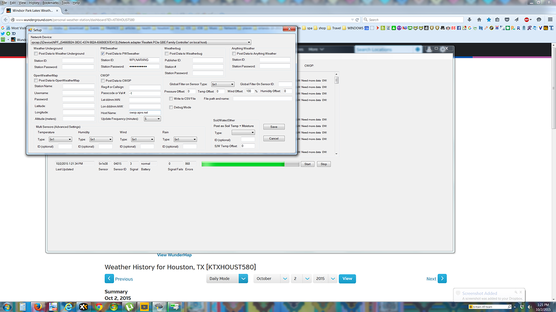Open Global Filter on Sensor Type dropdown
The height and width of the screenshot is (312, 556).
tap(223, 84)
